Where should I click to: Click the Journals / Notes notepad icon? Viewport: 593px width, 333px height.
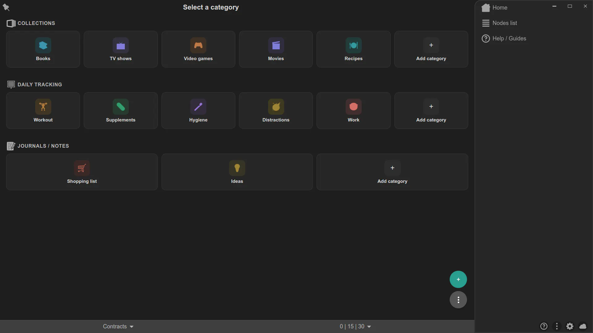[x=11, y=146]
